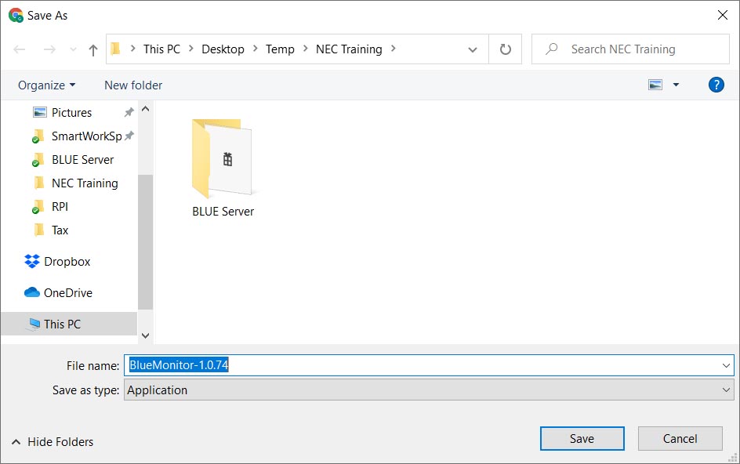Click the pin icon beside Pictures
740x464 pixels.
129,112
